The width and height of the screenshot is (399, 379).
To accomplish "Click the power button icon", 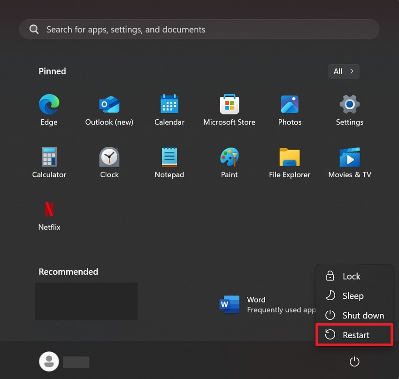I will pos(354,362).
